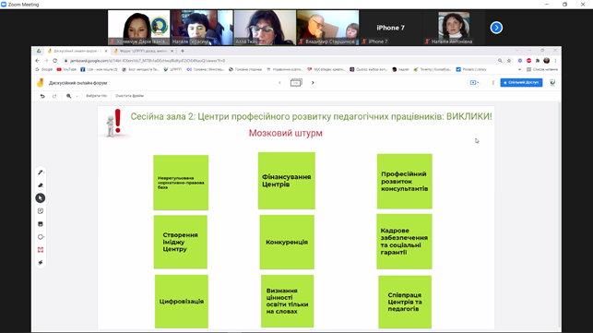Click the jam title 'Дискусійний онлайн-форум'
This screenshot has height=333, width=593.
77,83
